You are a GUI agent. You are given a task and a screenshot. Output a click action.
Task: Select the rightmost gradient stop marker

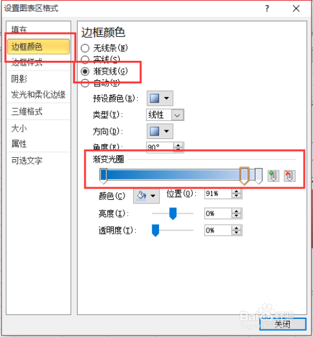pyautogui.click(x=259, y=176)
